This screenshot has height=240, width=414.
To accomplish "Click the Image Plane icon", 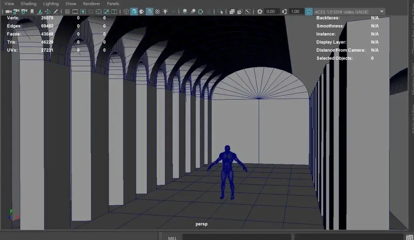I will (x=40, y=11).
